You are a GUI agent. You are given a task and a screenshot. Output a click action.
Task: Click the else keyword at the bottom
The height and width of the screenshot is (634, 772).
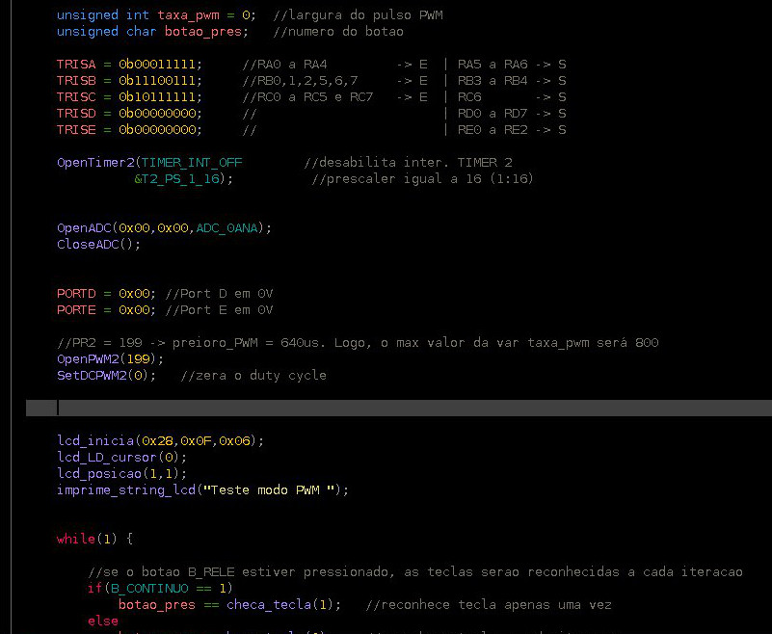102,621
